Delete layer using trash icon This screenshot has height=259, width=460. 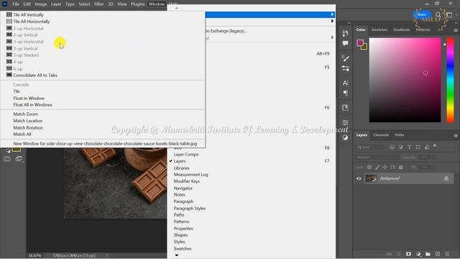point(447,254)
